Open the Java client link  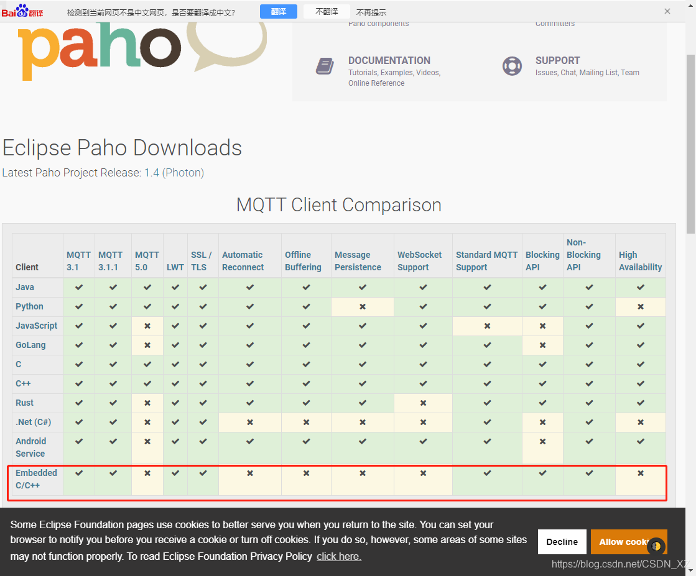(x=25, y=287)
